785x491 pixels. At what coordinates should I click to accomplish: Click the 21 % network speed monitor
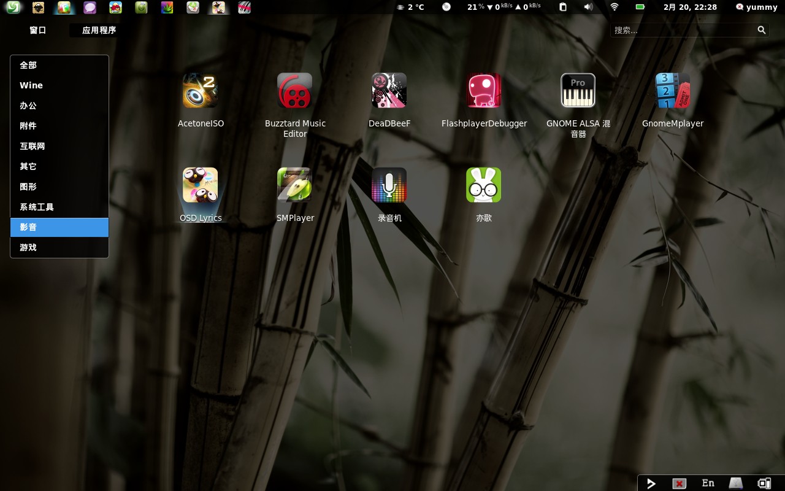click(x=504, y=7)
